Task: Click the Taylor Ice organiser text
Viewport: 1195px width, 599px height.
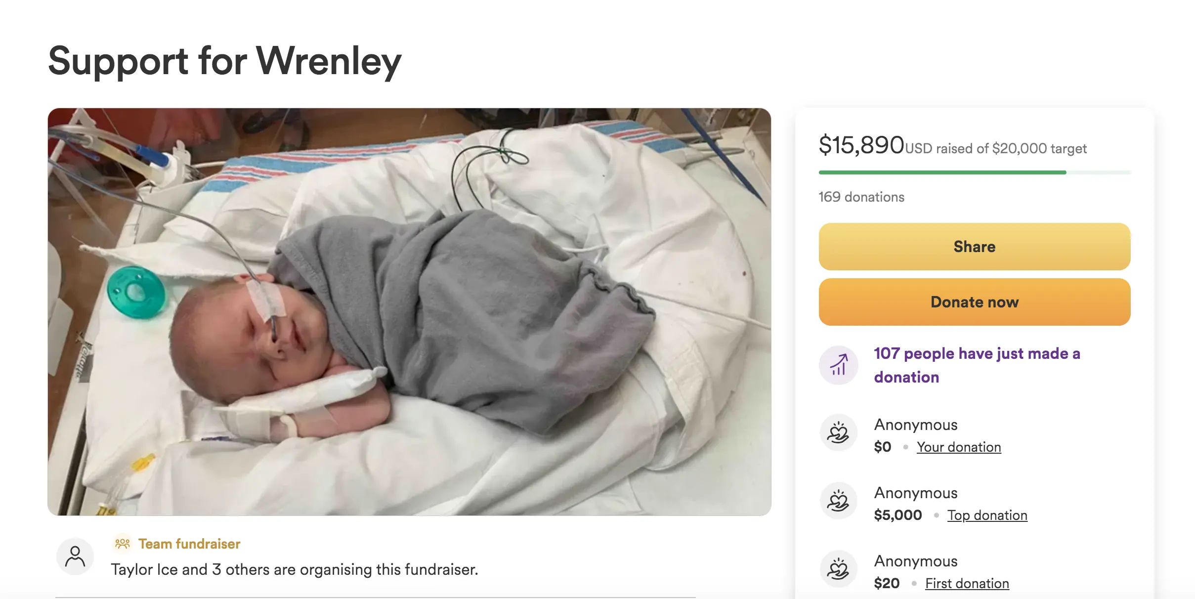Action: (294, 569)
